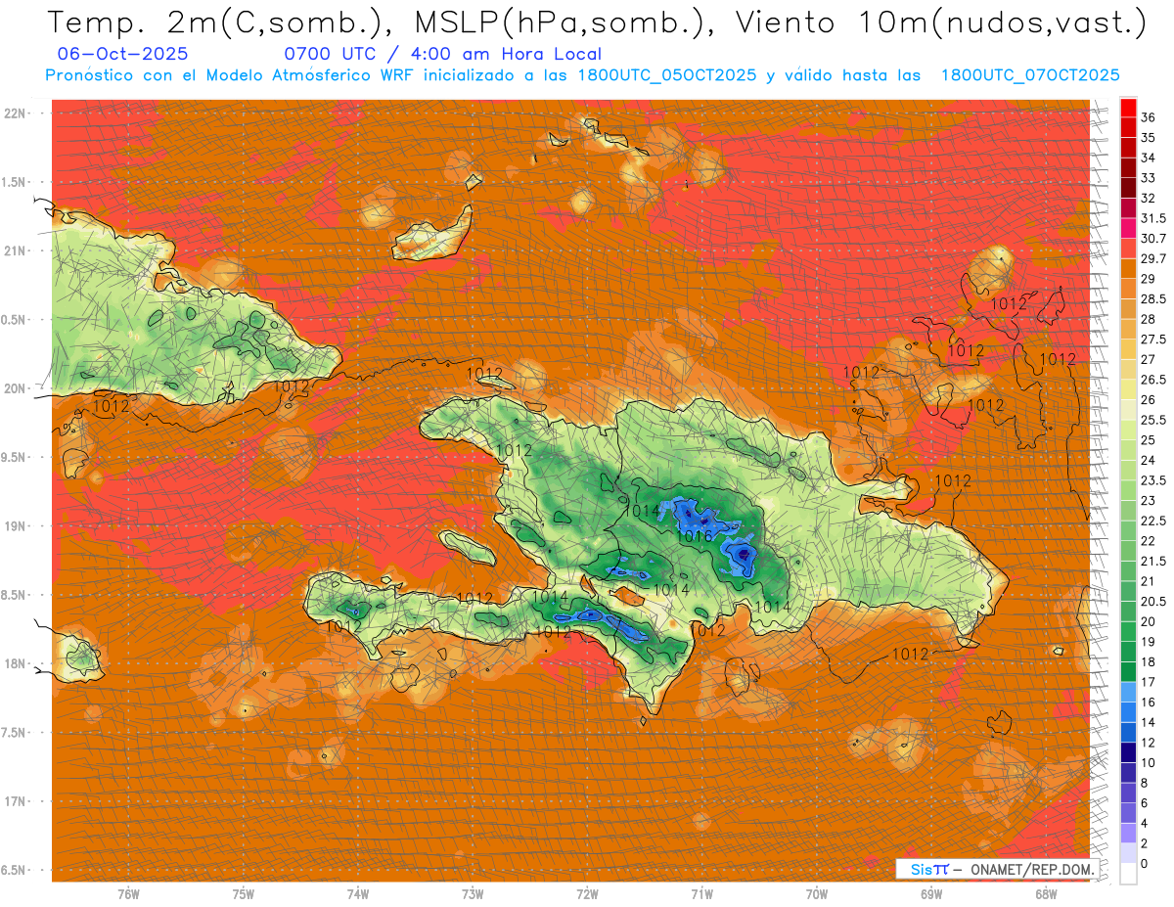Click the "19N" latitude label

pos(17,525)
